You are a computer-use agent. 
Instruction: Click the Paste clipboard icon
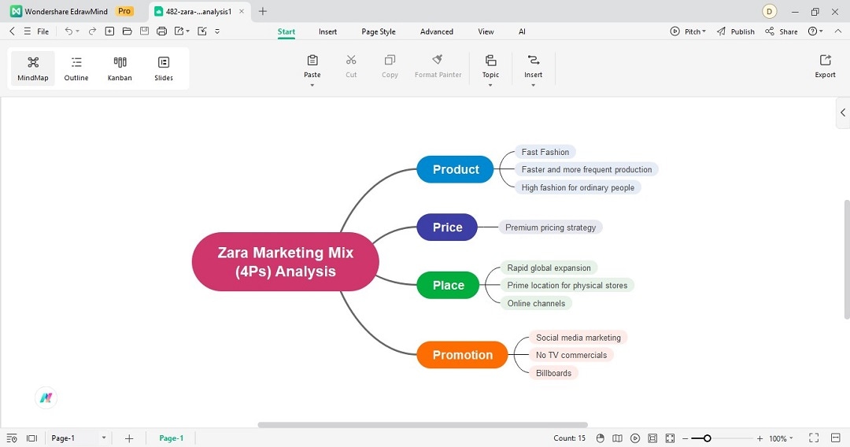coord(312,60)
